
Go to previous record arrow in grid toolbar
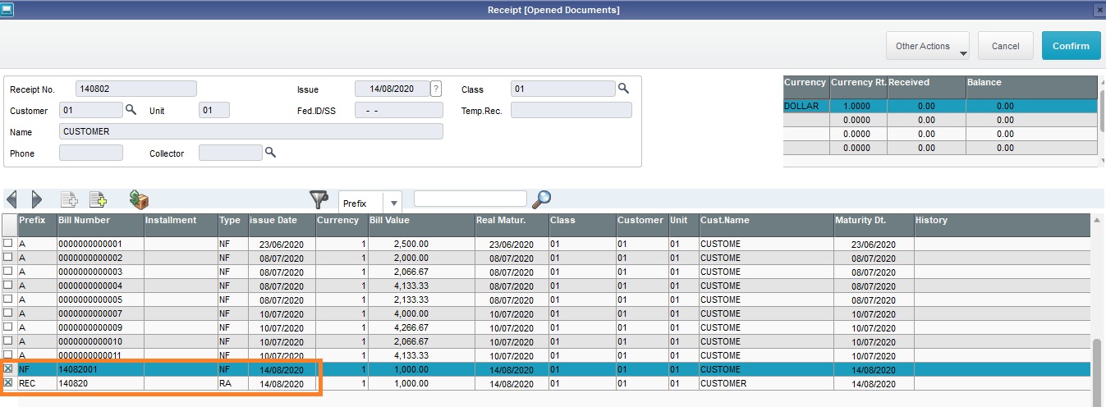pyautogui.click(x=11, y=199)
